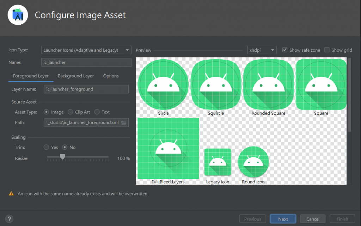The image size is (361, 226).
Task: Open the xhdpi density dropdown
Action: pyautogui.click(x=262, y=50)
